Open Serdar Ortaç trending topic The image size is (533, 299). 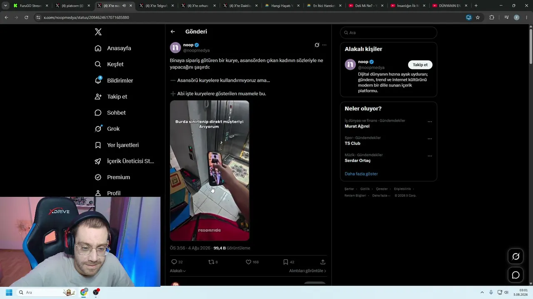[358, 161]
